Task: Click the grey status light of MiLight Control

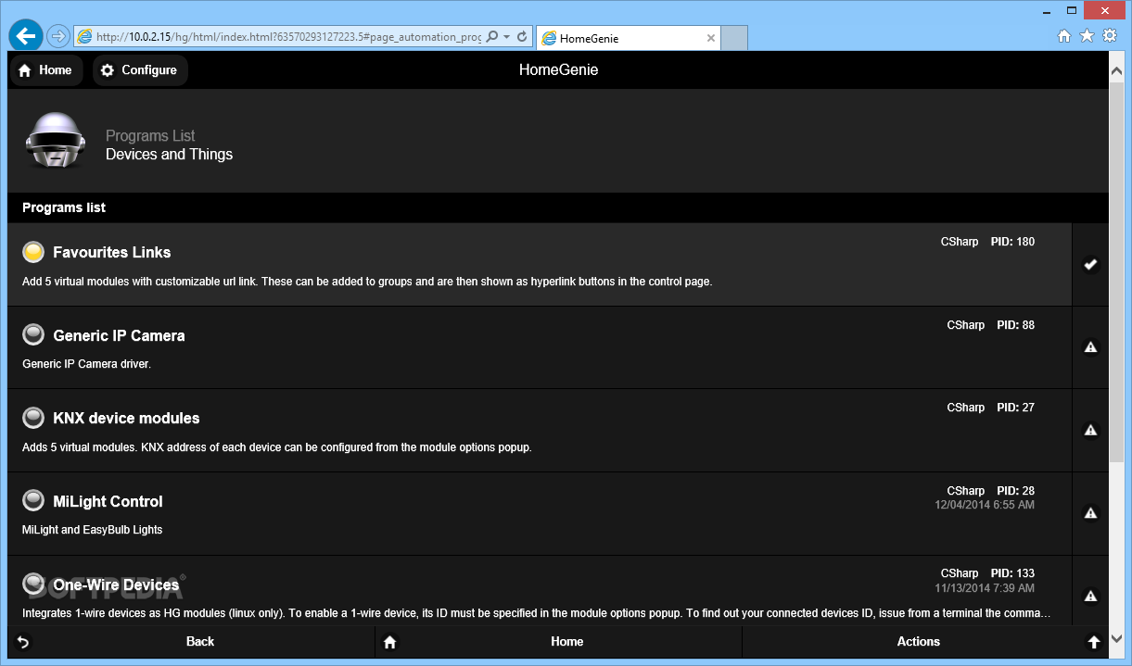Action: 33,501
